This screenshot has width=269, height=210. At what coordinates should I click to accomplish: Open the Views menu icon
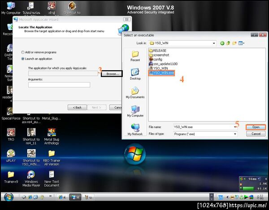point(241,43)
